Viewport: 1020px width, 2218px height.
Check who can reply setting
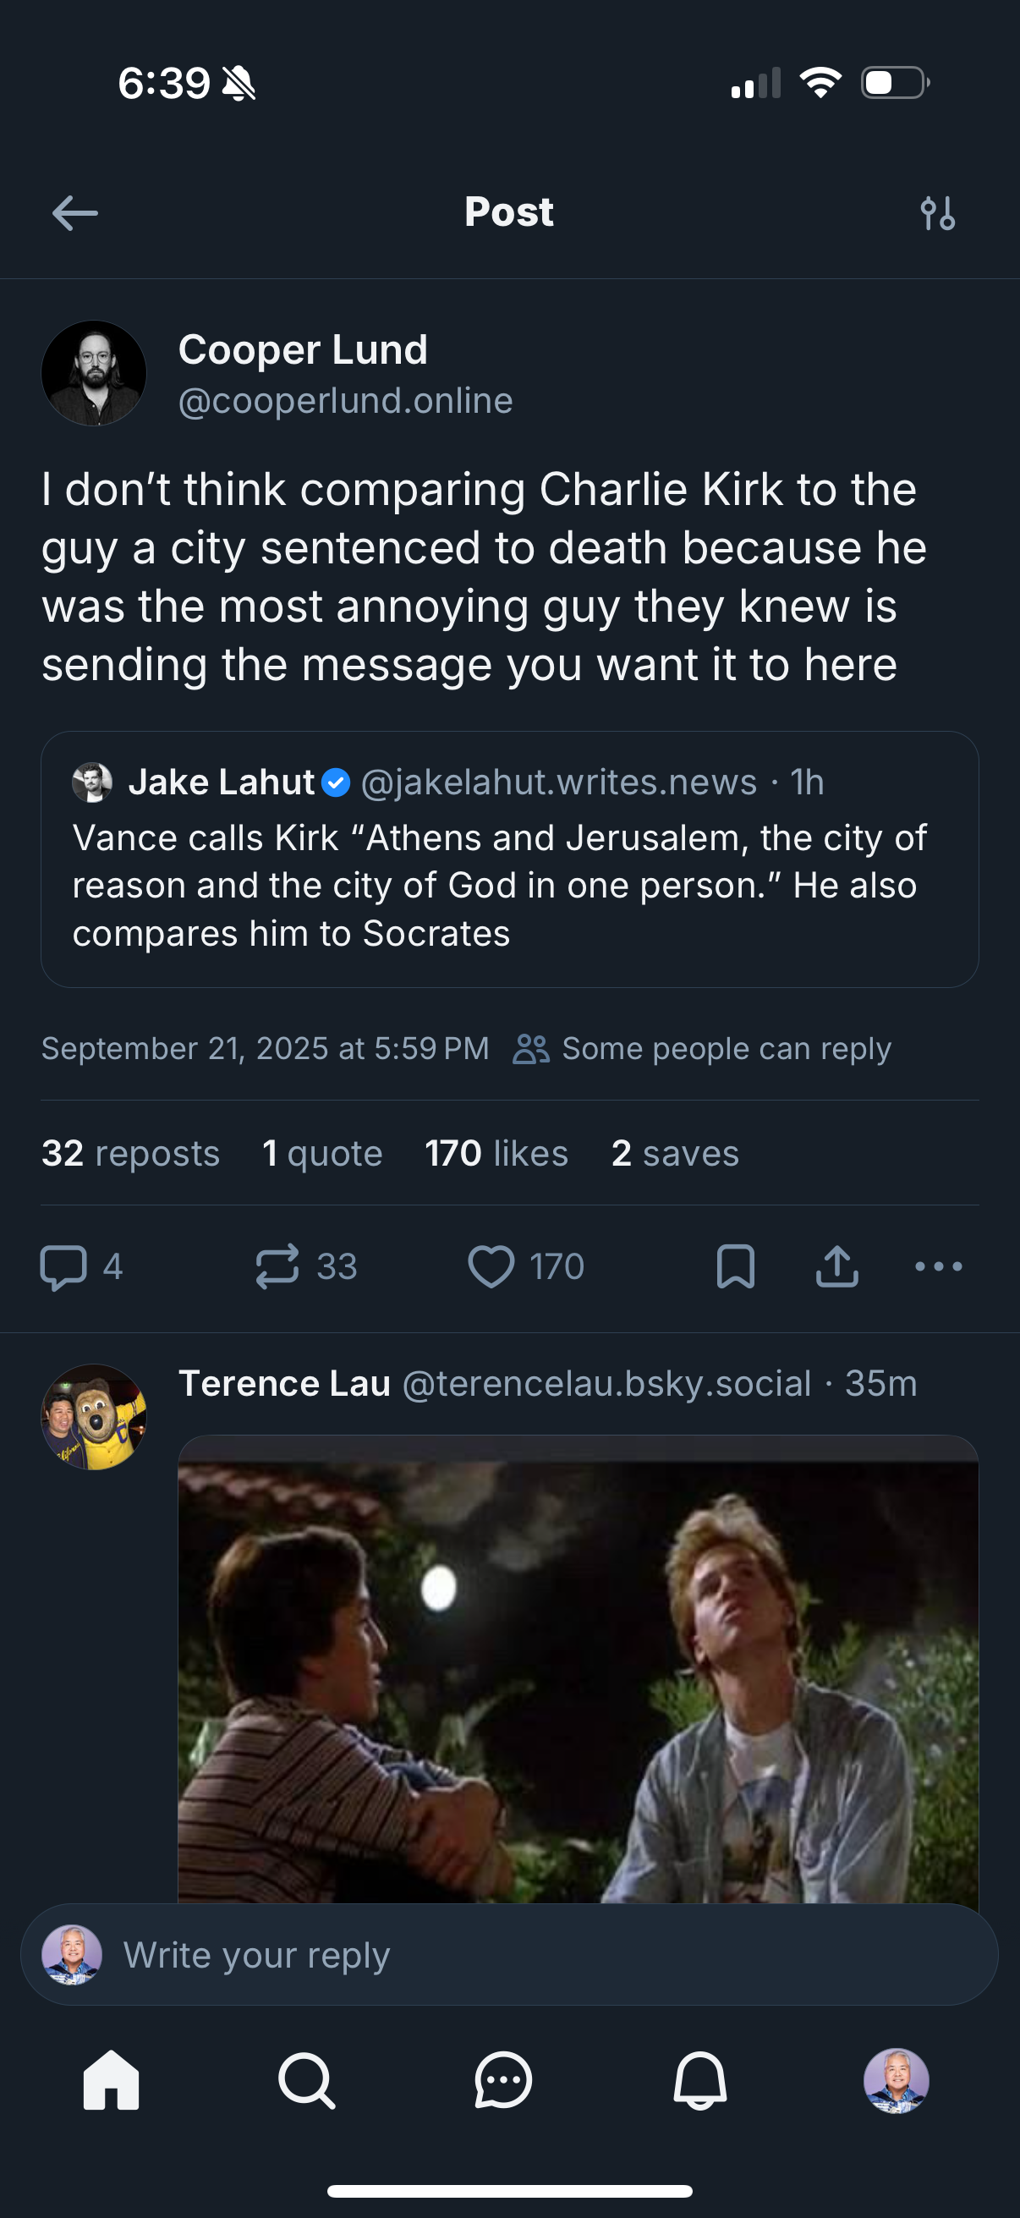[702, 1049]
